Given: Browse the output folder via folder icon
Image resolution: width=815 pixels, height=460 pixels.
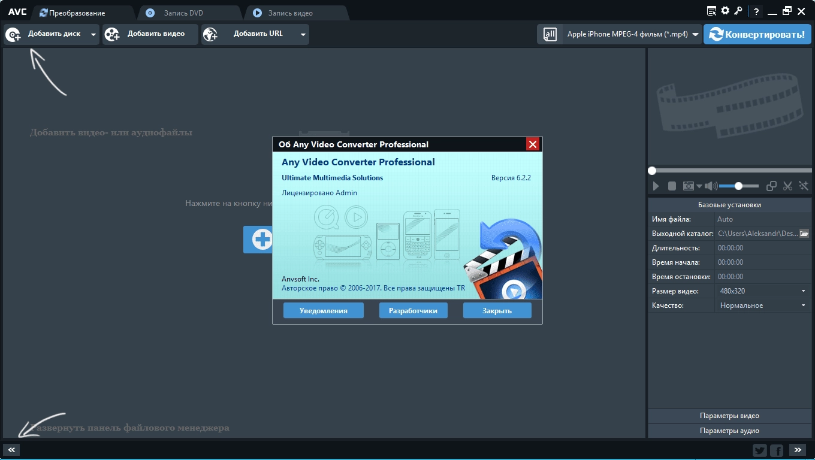Looking at the screenshot, I should [x=804, y=234].
